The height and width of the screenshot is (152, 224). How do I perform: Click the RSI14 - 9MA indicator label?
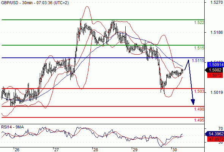click(13, 127)
